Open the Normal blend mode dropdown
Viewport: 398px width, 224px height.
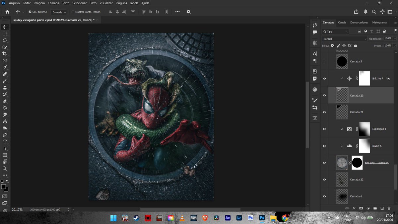tap(345, 39)
